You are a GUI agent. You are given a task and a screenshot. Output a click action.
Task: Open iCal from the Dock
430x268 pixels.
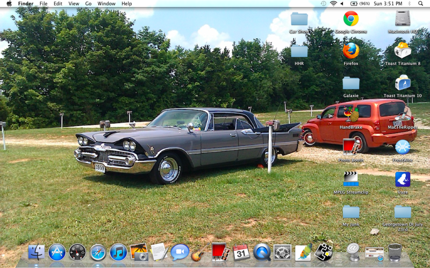(x=241, y=252)
